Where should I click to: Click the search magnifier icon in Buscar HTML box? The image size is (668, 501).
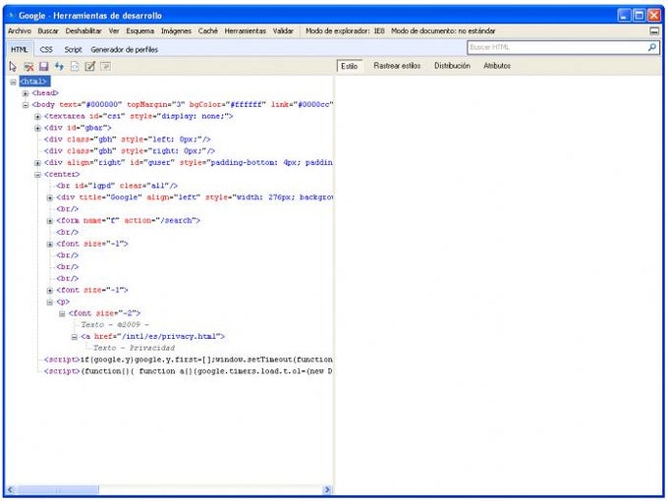pos(652,47)
